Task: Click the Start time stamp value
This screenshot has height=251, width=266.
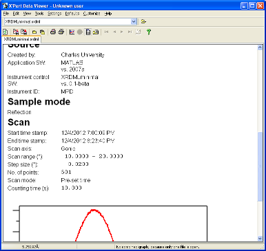Action: click(88, 133)
